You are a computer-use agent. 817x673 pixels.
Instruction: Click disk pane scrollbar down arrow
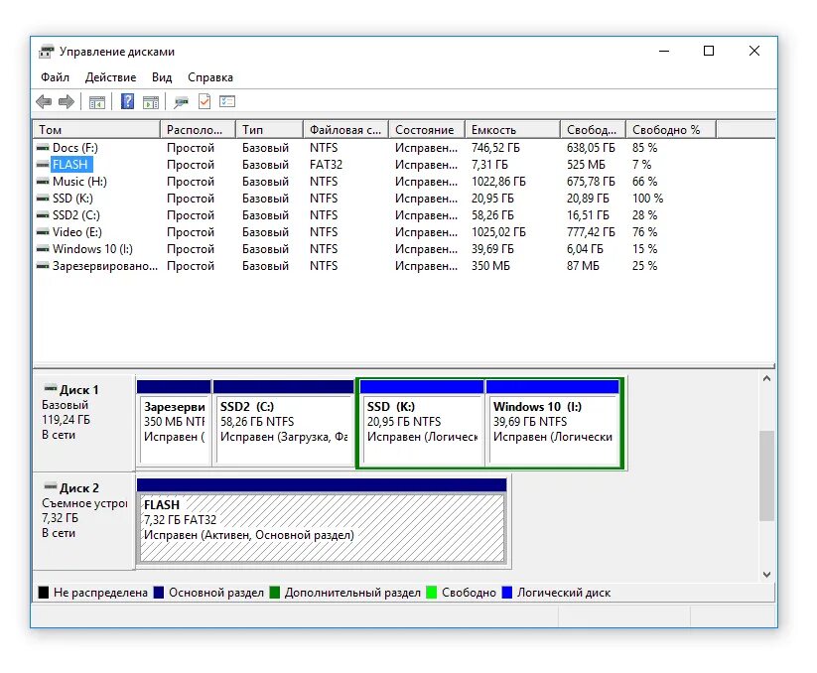pos(766,575)
